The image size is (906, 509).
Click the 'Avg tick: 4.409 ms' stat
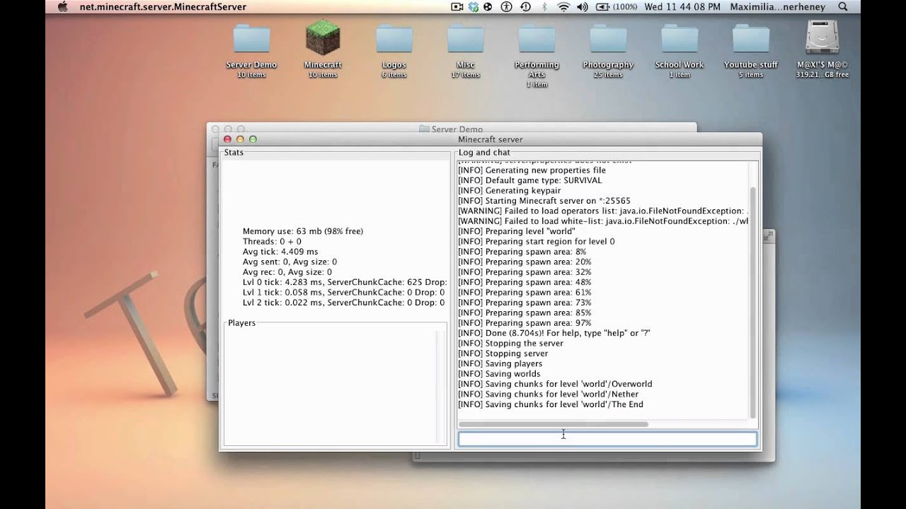point(280,252)
